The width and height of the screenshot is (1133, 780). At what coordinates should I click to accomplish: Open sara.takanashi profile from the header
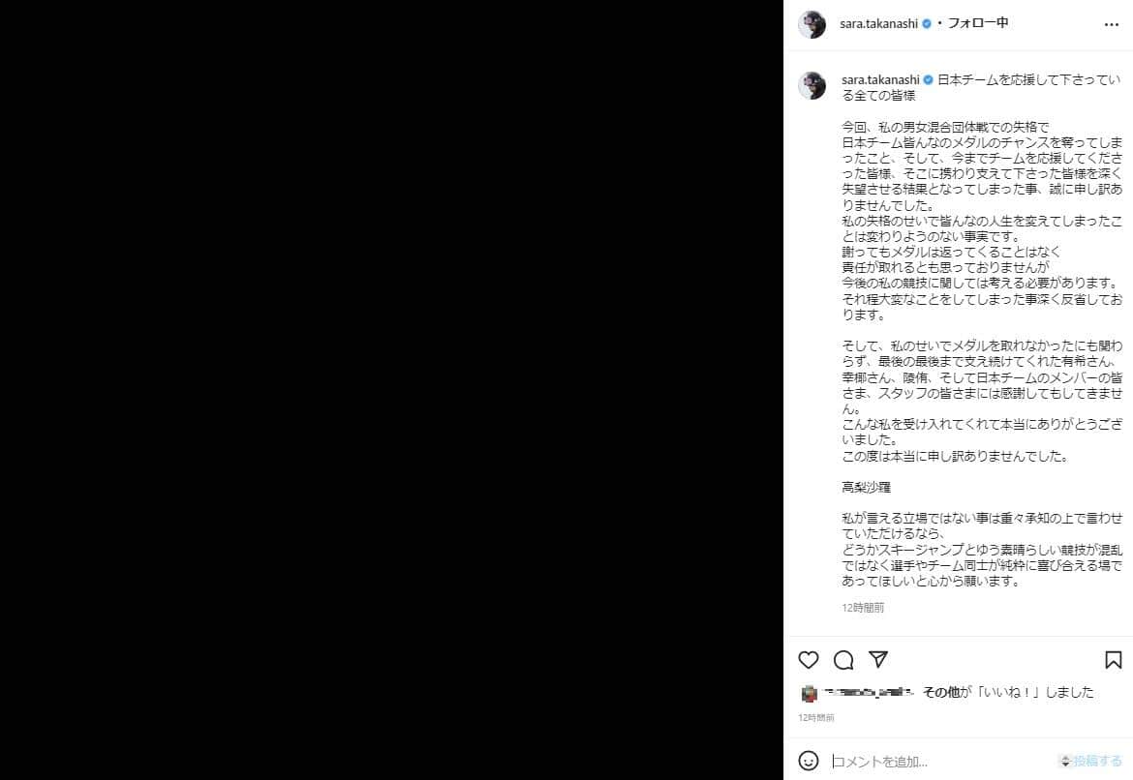click(x=878, y=24)
